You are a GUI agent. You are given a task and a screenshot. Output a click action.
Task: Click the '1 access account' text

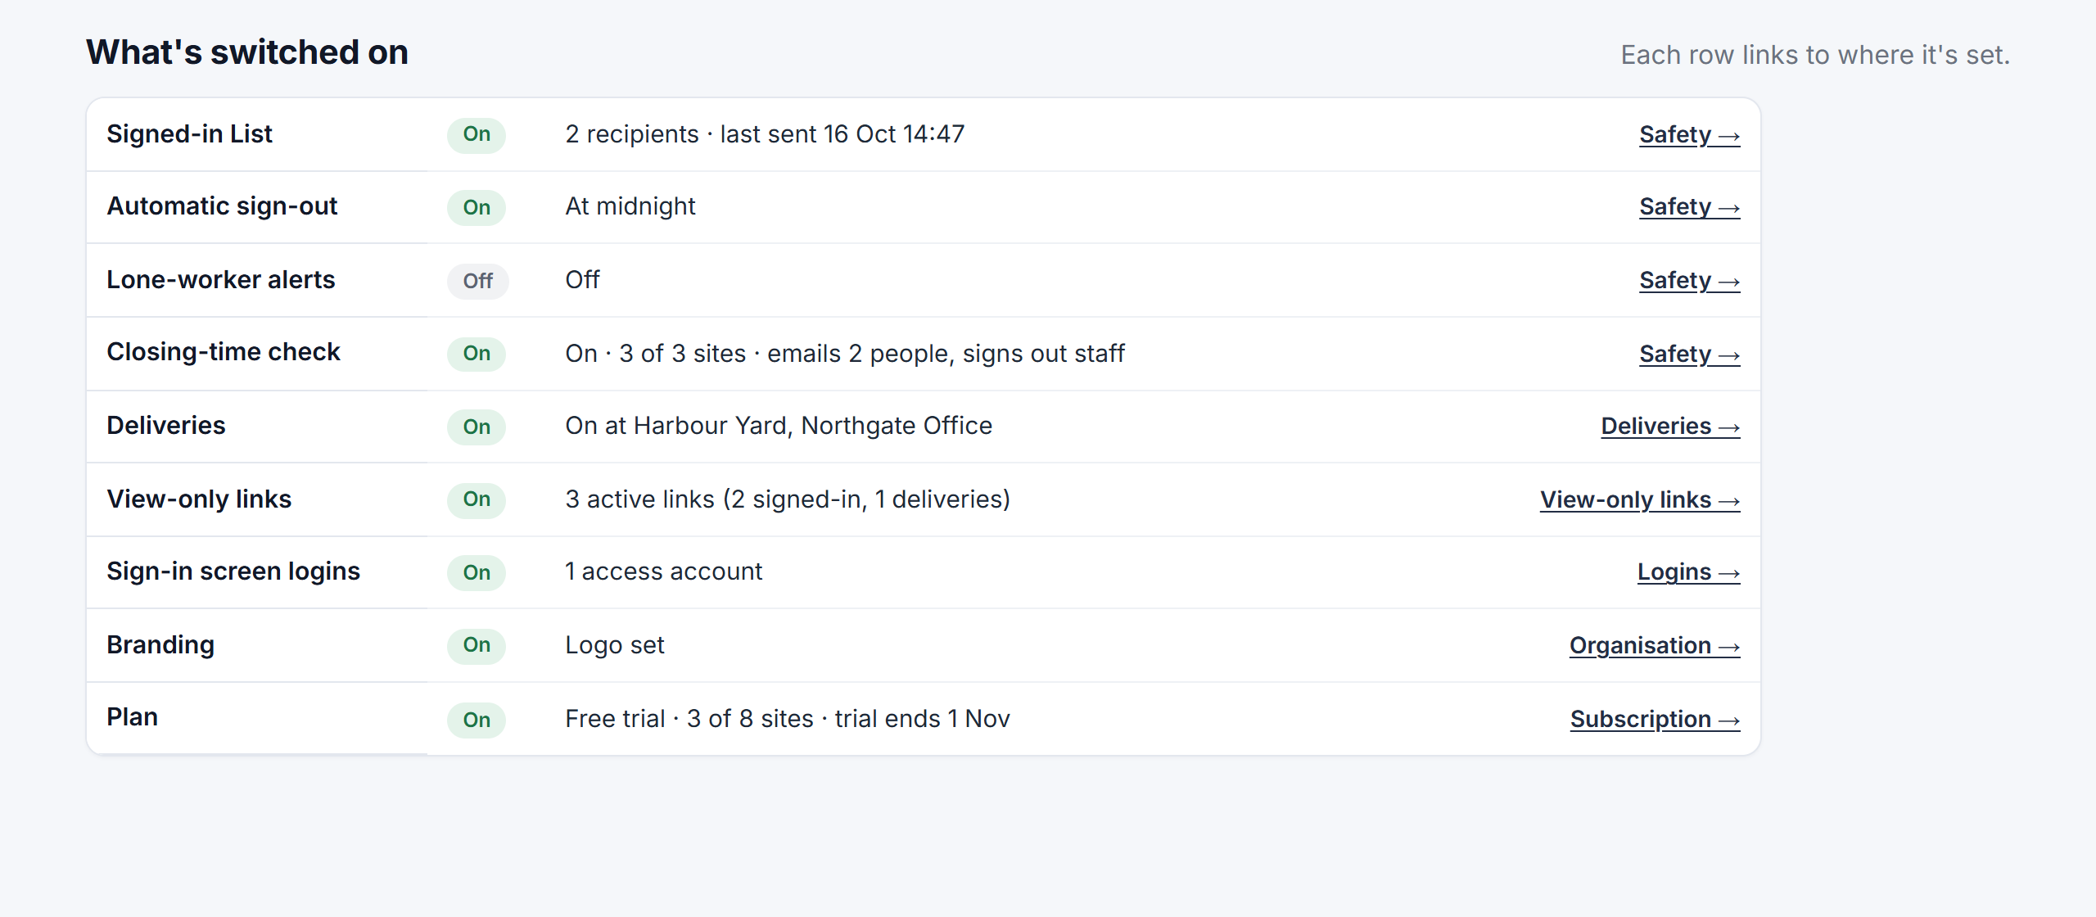(664, 571)
